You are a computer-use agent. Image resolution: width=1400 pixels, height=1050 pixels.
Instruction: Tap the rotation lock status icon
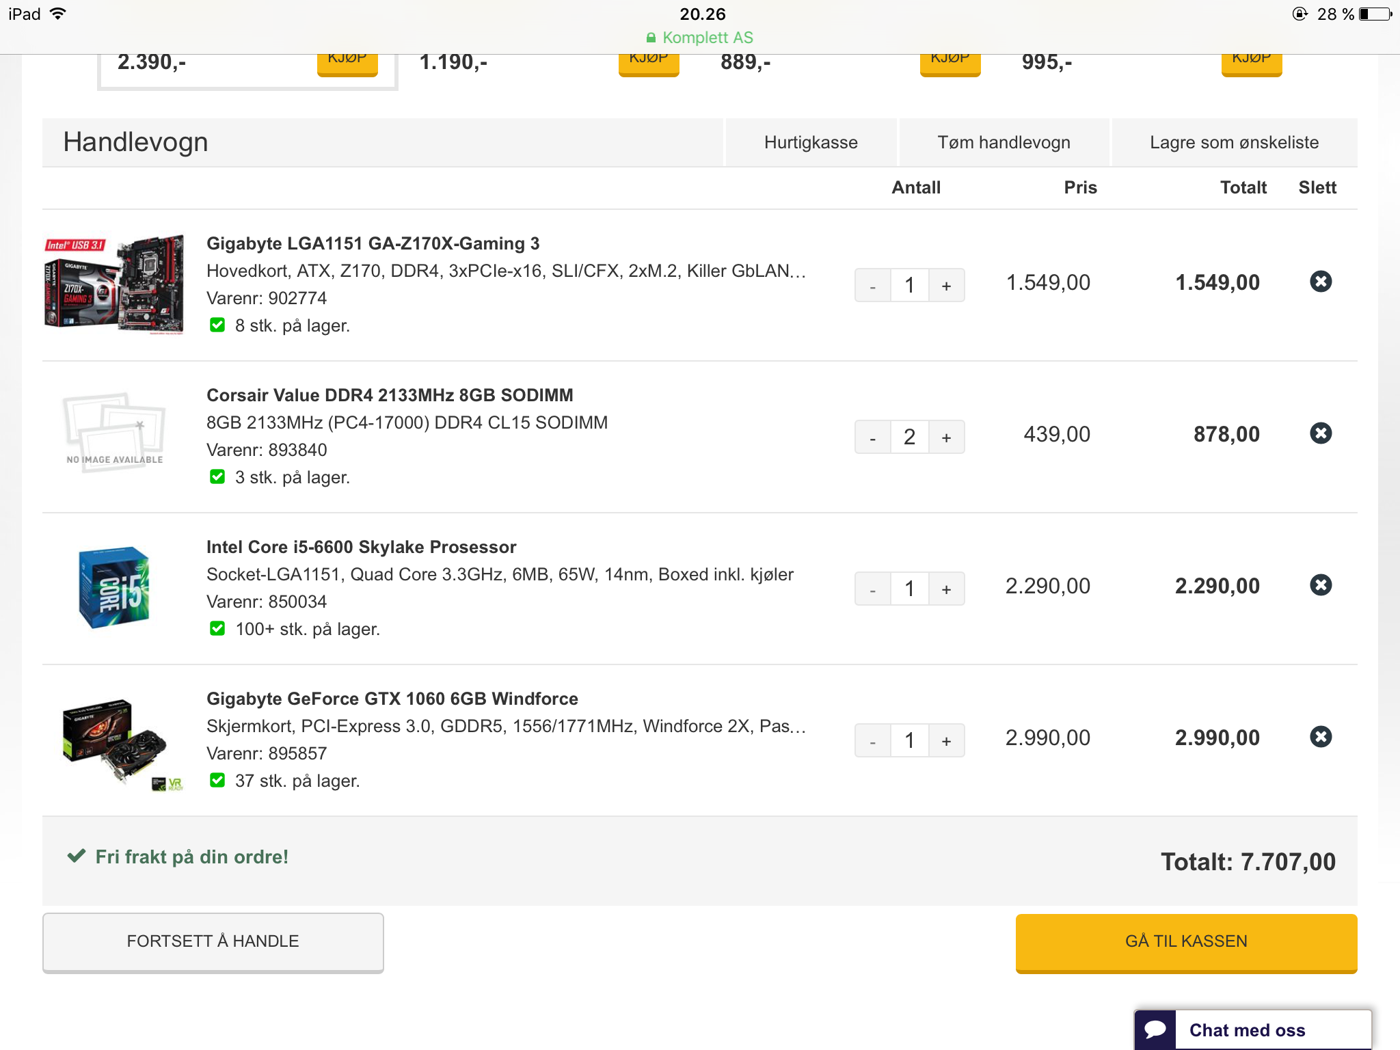click(1300, 14)
